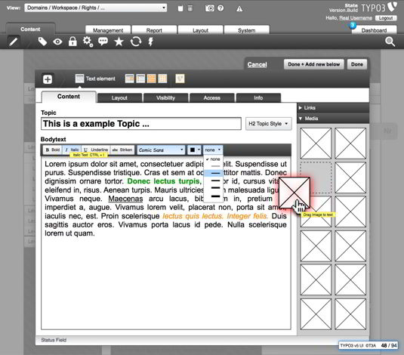
Task: Click the camera snapshot icon
Action: pos(210,8)
